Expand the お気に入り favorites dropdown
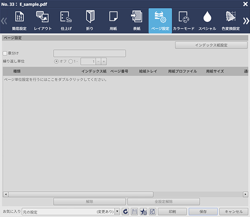The image size is (250, 217). point(118,212)
